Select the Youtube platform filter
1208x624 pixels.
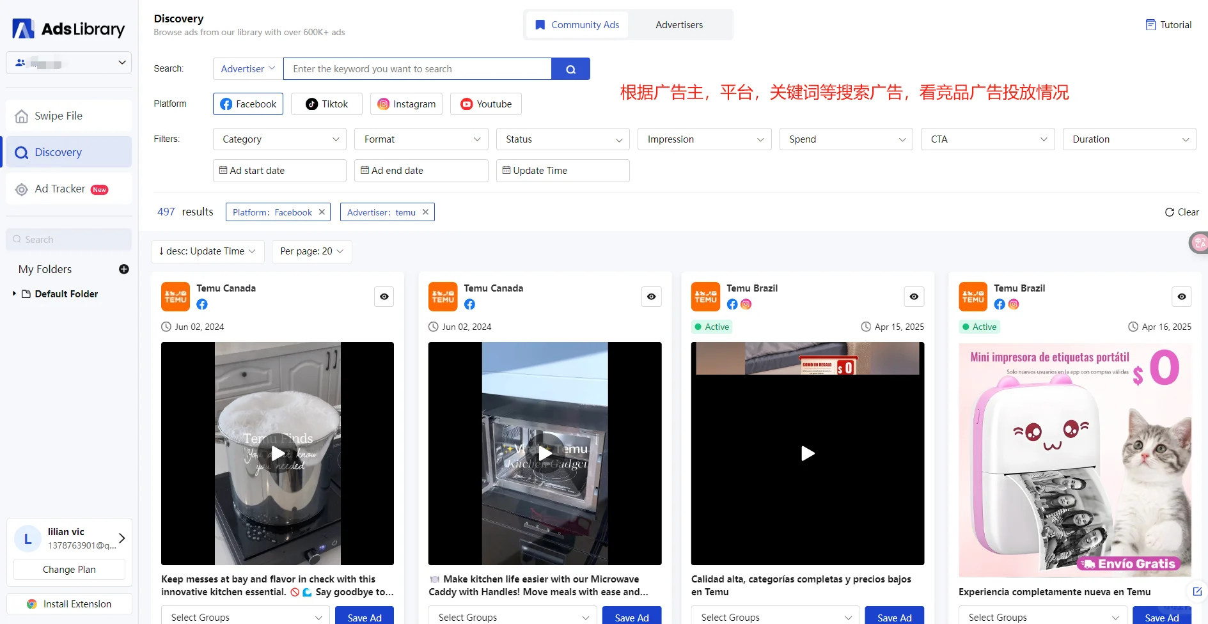click(x=486, y=104)
